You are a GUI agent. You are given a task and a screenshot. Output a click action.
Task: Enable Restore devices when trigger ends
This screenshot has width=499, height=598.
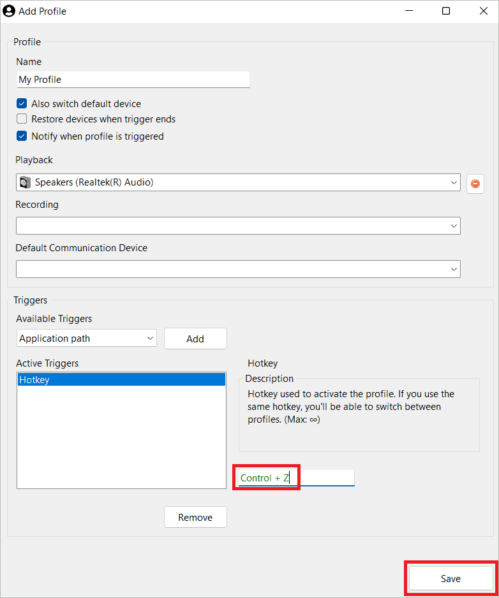(x=22, y=119)
